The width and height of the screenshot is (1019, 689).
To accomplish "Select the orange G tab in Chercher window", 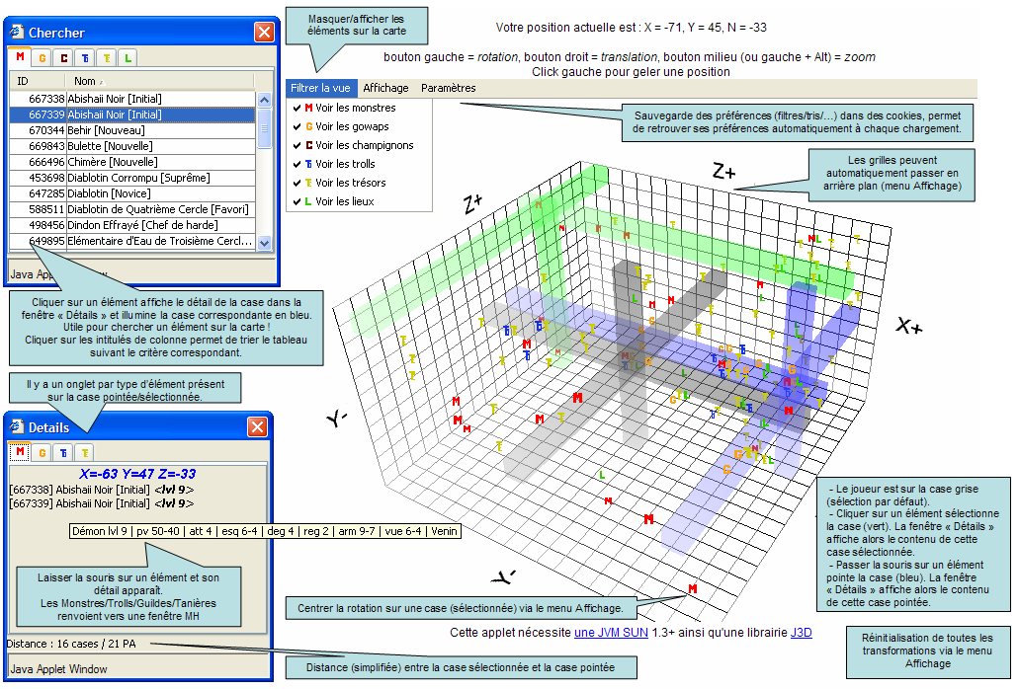I will [42, 57].
